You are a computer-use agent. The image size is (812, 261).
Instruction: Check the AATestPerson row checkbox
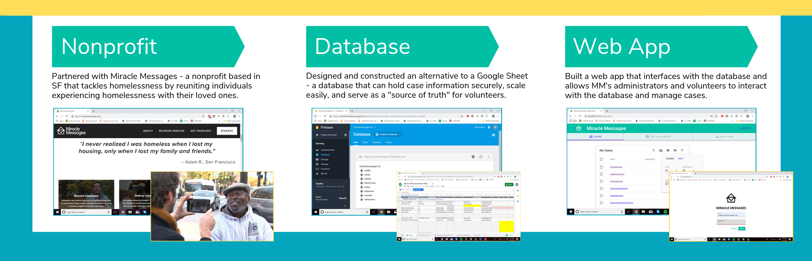pyautogui.click(x=602, y=167)
